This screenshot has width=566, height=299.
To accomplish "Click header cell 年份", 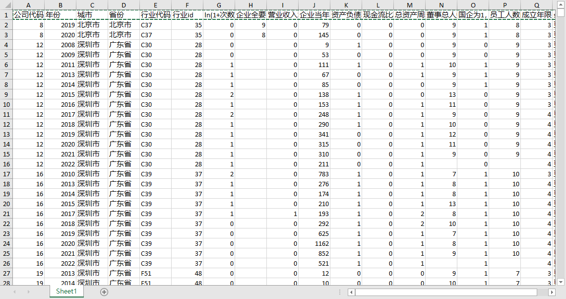I will click(x=61, y=15).
